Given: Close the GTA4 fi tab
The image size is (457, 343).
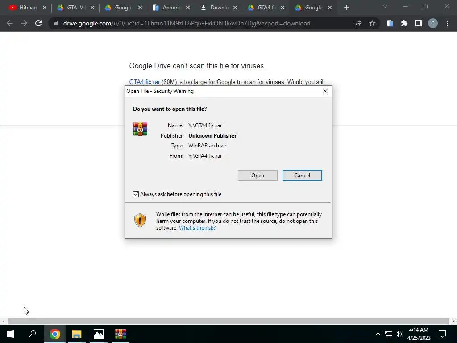Looking at the screenshot, I should 283,8.
